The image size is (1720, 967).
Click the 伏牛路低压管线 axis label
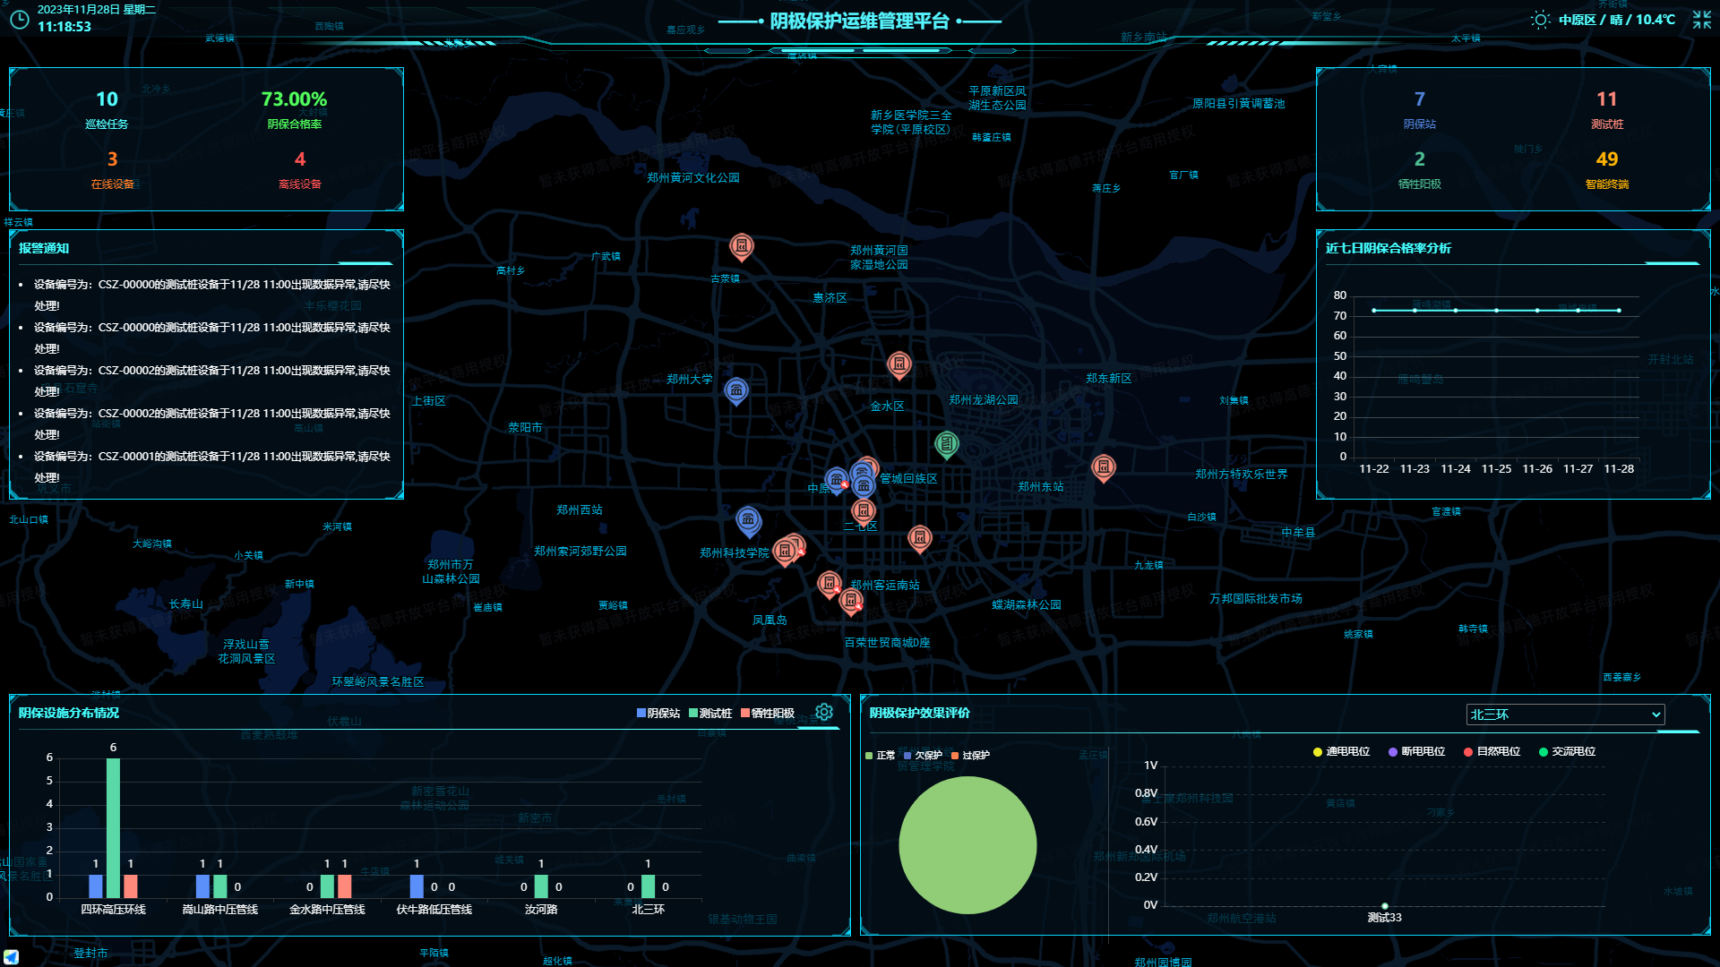(434, 910)
